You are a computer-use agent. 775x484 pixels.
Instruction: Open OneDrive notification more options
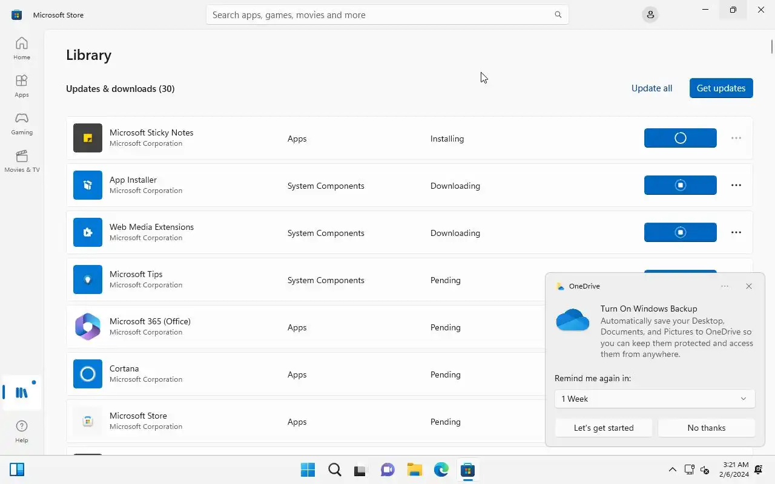click(725, 286)
